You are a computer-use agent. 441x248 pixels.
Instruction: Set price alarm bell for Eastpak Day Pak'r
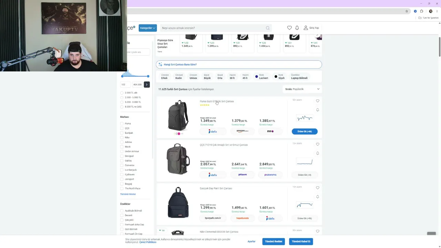(318, 197)
